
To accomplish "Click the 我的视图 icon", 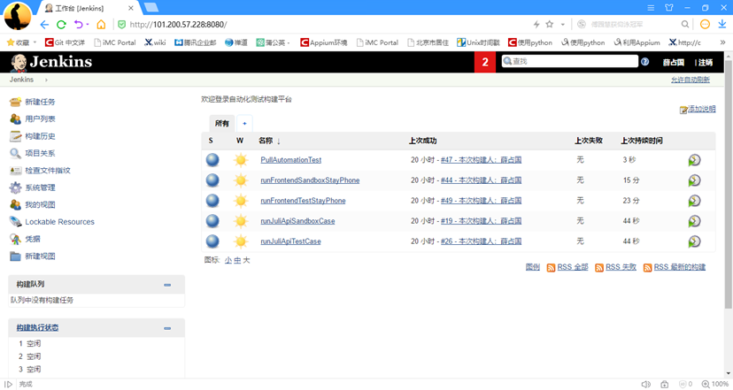I will click(15, 204).
